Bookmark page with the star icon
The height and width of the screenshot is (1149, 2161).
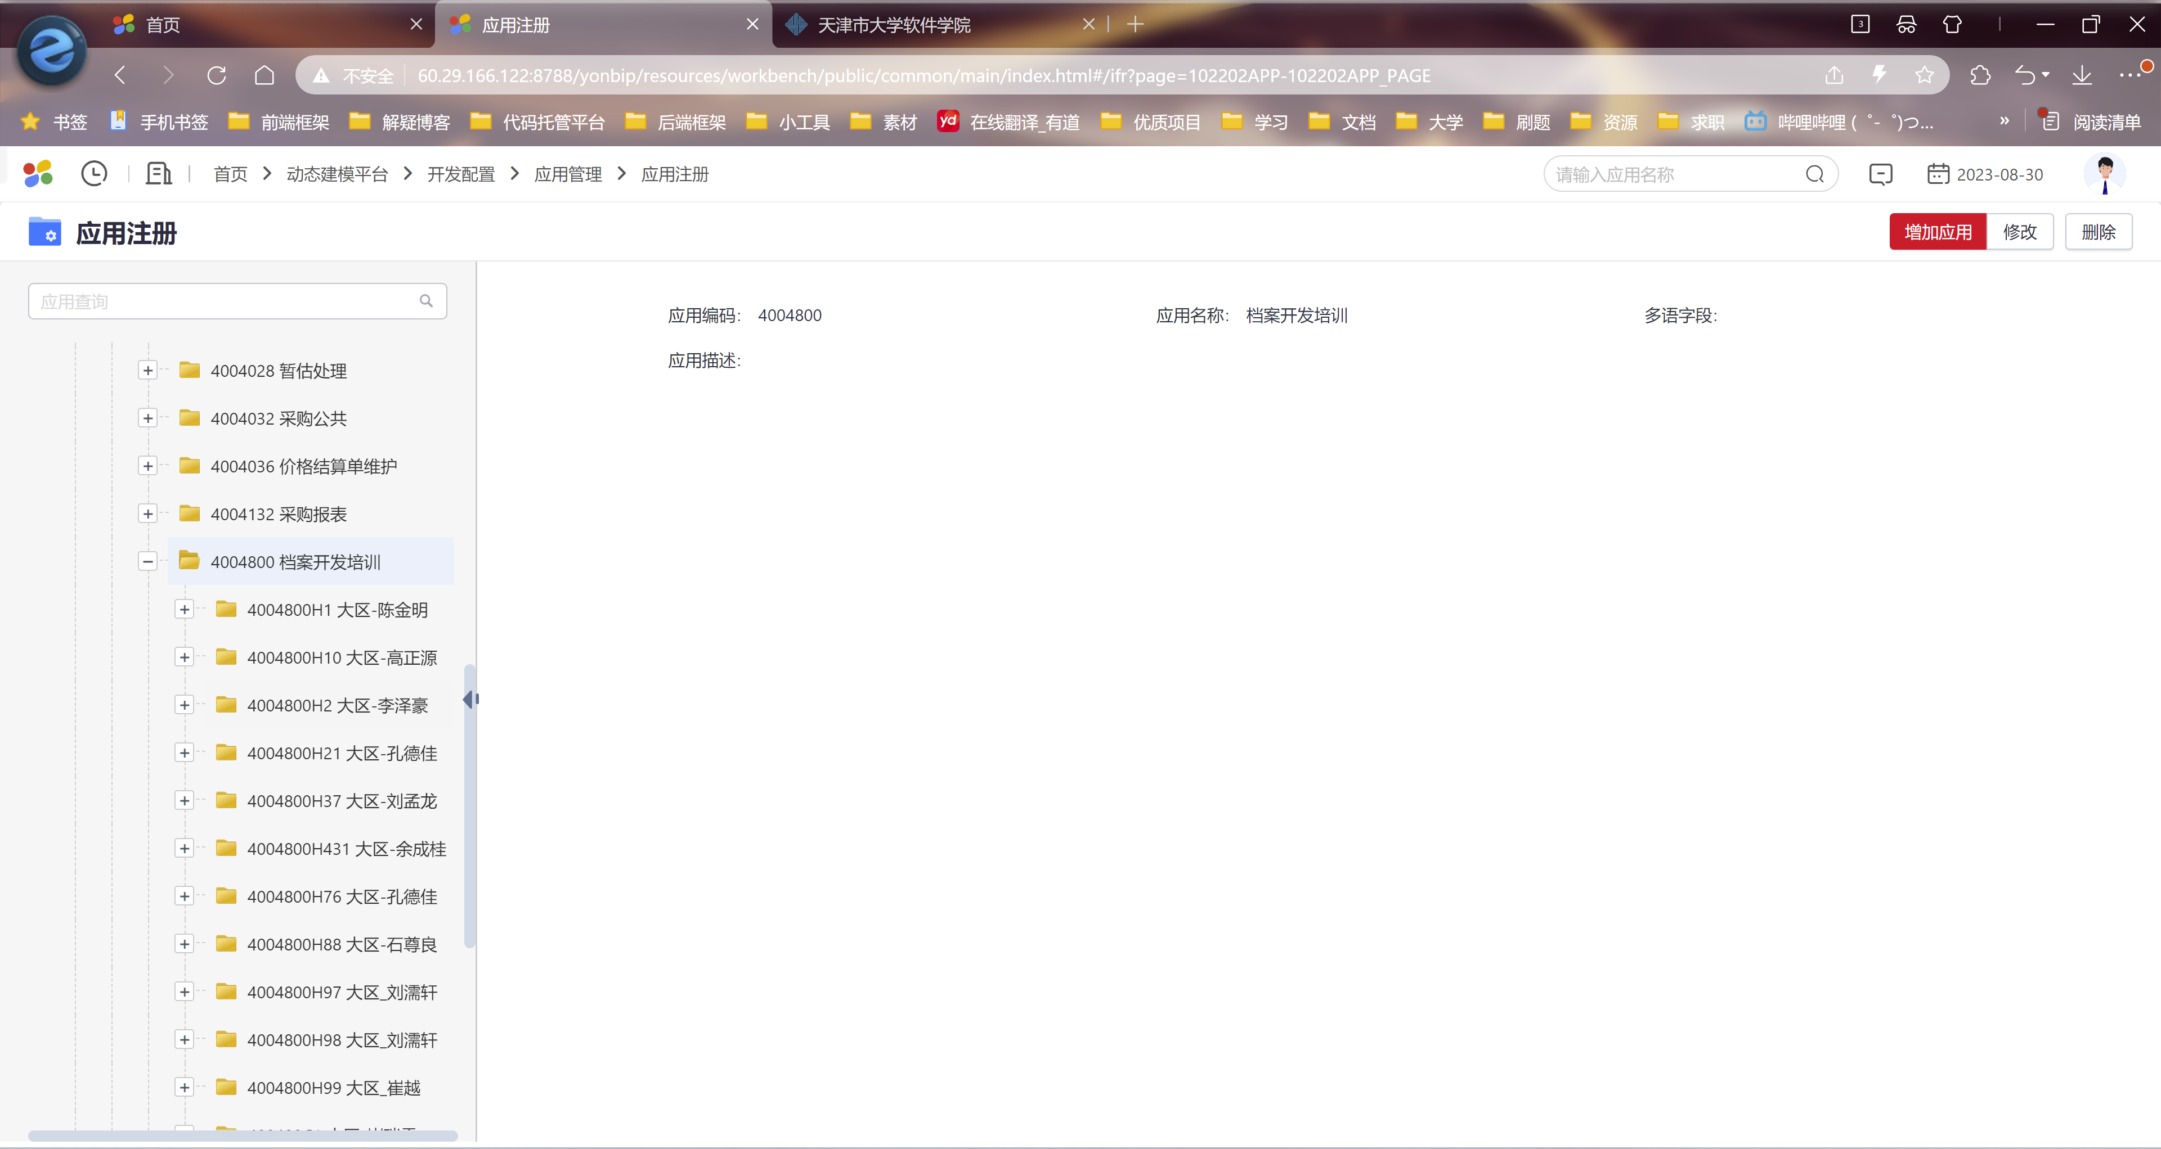point(1925,75)
